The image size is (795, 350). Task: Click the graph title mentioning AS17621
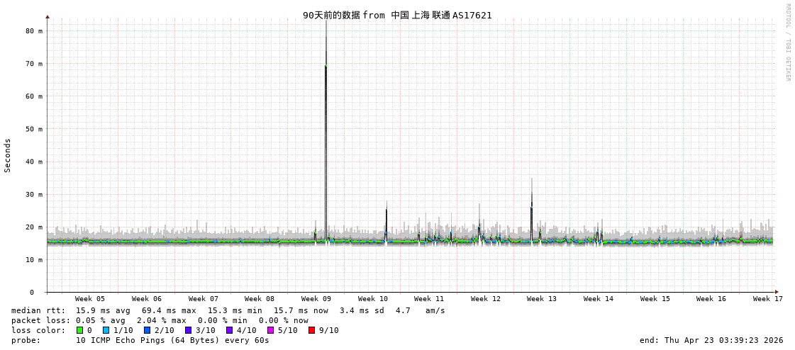click(397, 15)
